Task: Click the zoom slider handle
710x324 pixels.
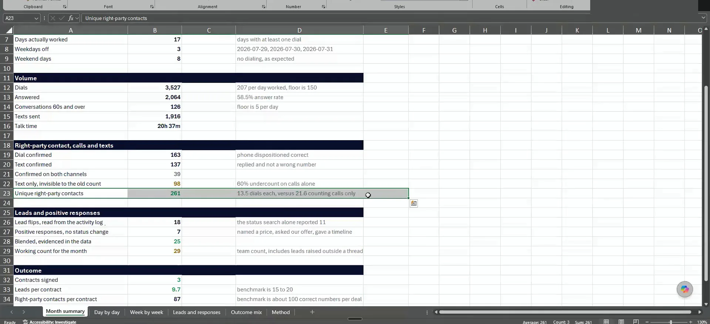Action: pos(670,322)
